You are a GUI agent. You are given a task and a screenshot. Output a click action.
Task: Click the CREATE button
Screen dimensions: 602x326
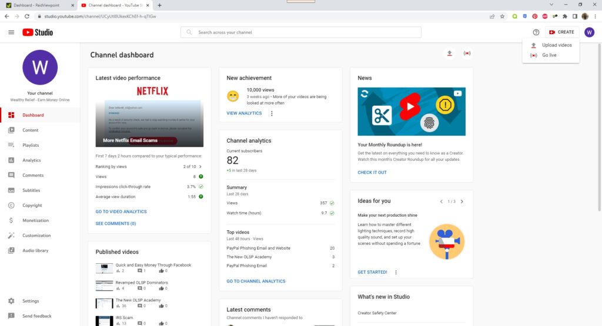tap(561, 32)
